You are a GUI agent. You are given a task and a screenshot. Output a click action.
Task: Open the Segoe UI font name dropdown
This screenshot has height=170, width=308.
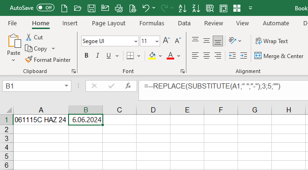(x=136, y=41)
